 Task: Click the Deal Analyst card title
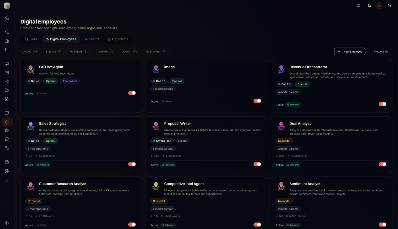coord(300,124)
